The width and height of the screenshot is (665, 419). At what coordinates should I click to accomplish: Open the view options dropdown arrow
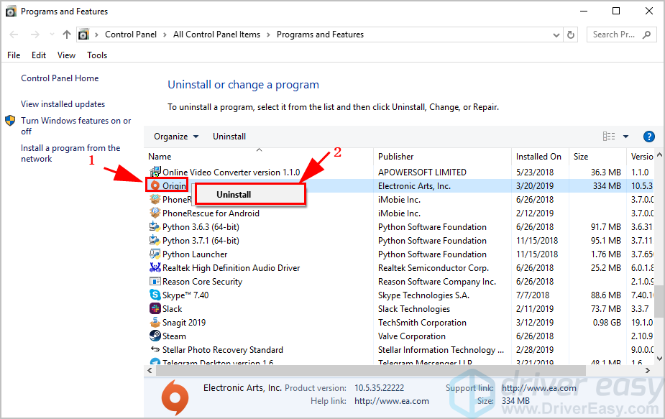625,137
